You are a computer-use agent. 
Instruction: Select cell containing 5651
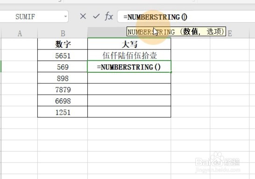[x=63, y=55]
